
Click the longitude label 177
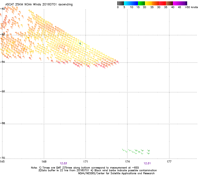click(169, 162)
